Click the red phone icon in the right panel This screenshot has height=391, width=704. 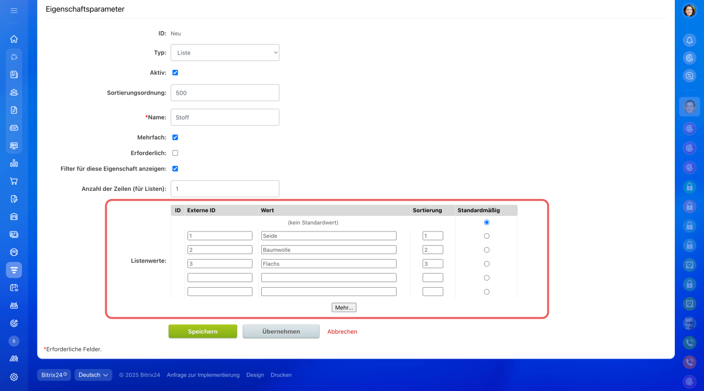tap(690, 362)
